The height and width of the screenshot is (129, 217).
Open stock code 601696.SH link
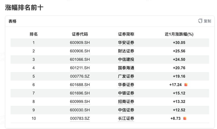pos(80,93)
